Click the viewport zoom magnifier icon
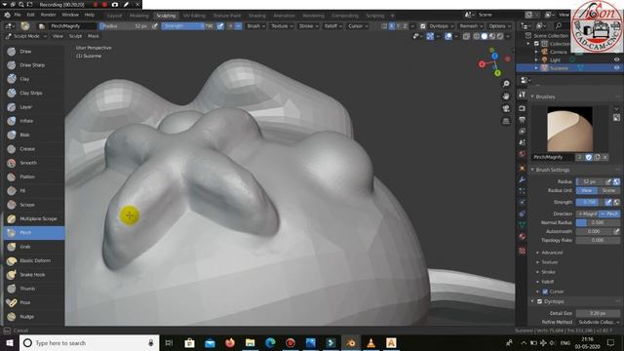 pyautogui.click(x=506, y=84)
